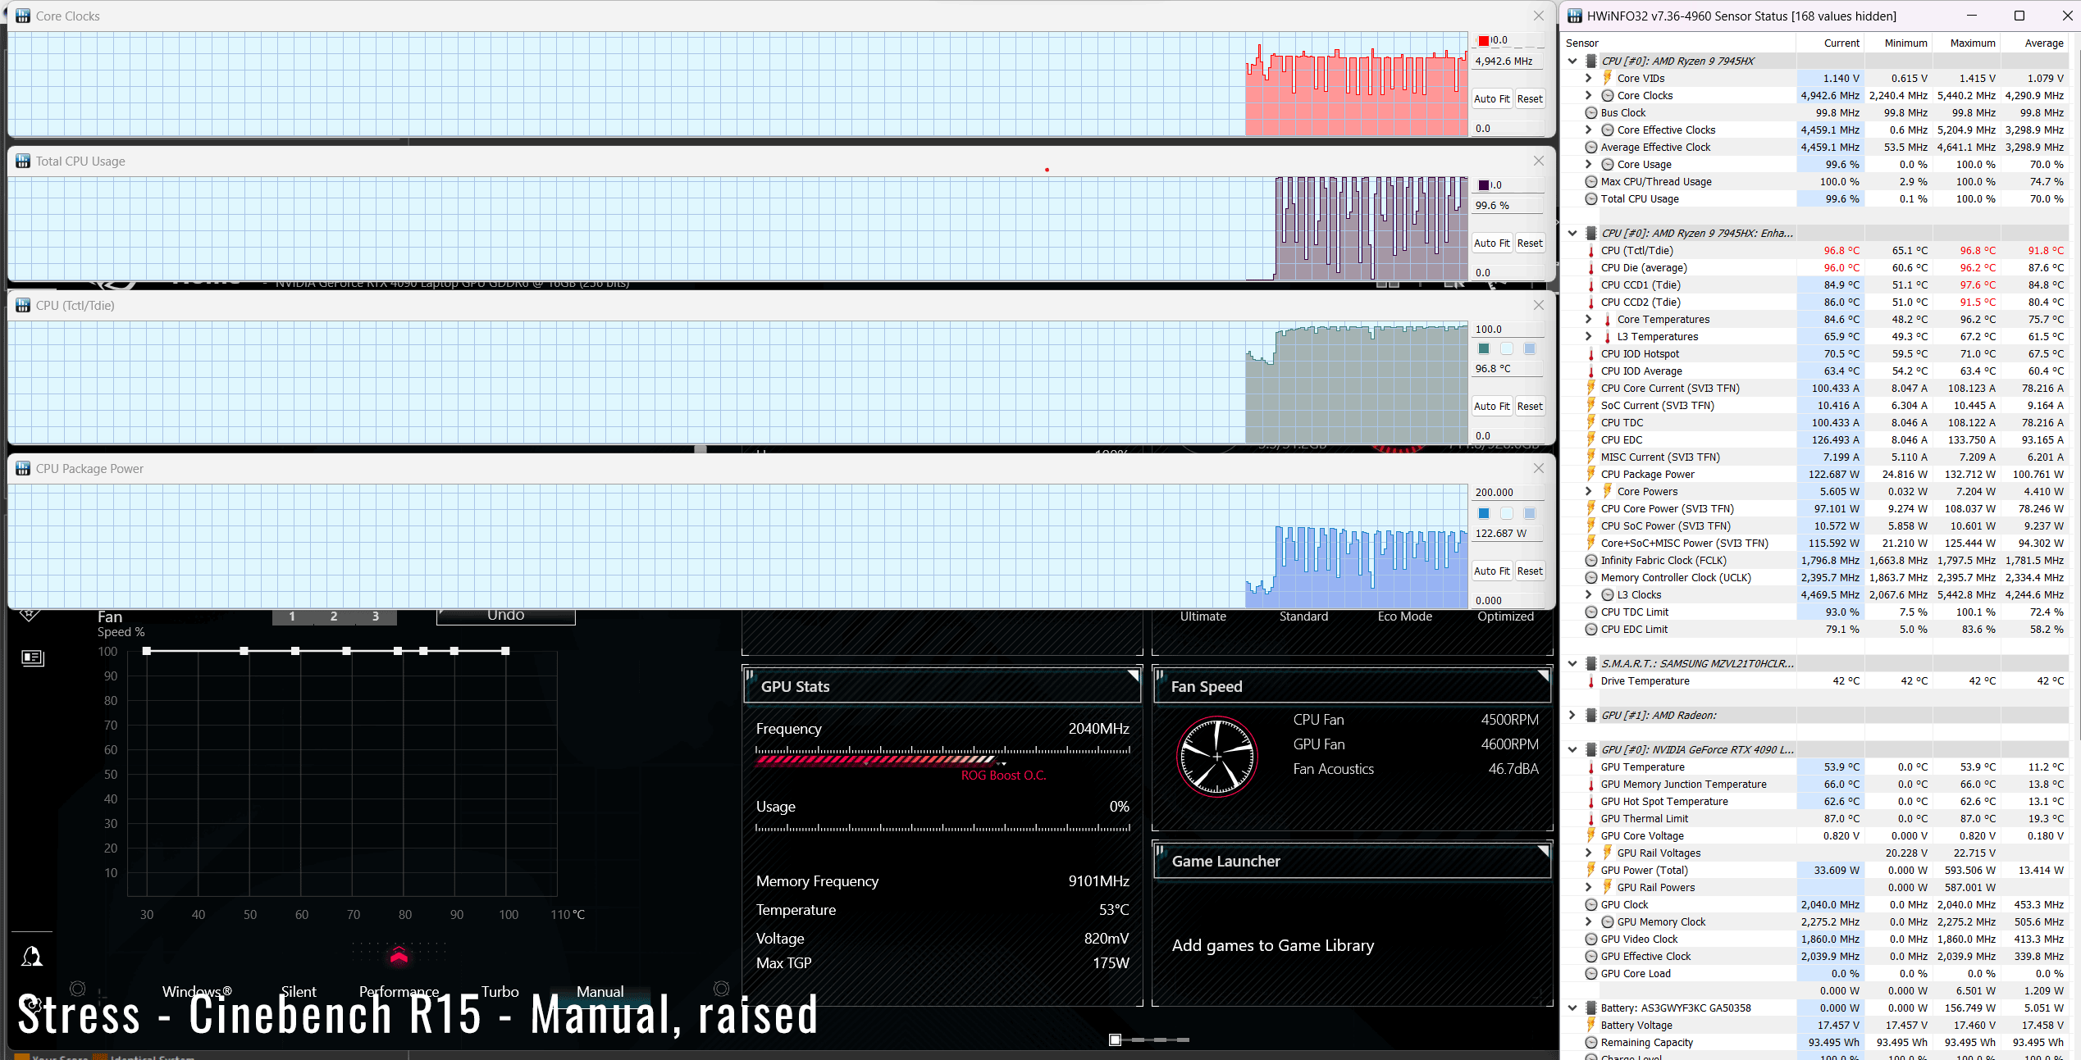Click the red color swatch in Core Clocks graph
This screenshot has width=2081, height=1060.
tap(1483, 40)
